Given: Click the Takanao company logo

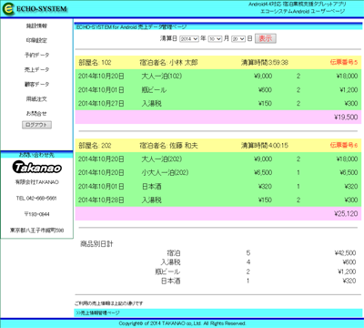Looking at the screenshot, I should (37, 168).
